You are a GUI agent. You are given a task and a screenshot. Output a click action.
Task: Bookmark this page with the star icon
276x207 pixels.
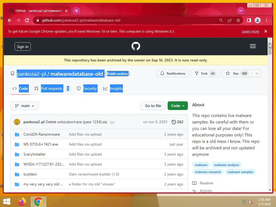point(238,20)
